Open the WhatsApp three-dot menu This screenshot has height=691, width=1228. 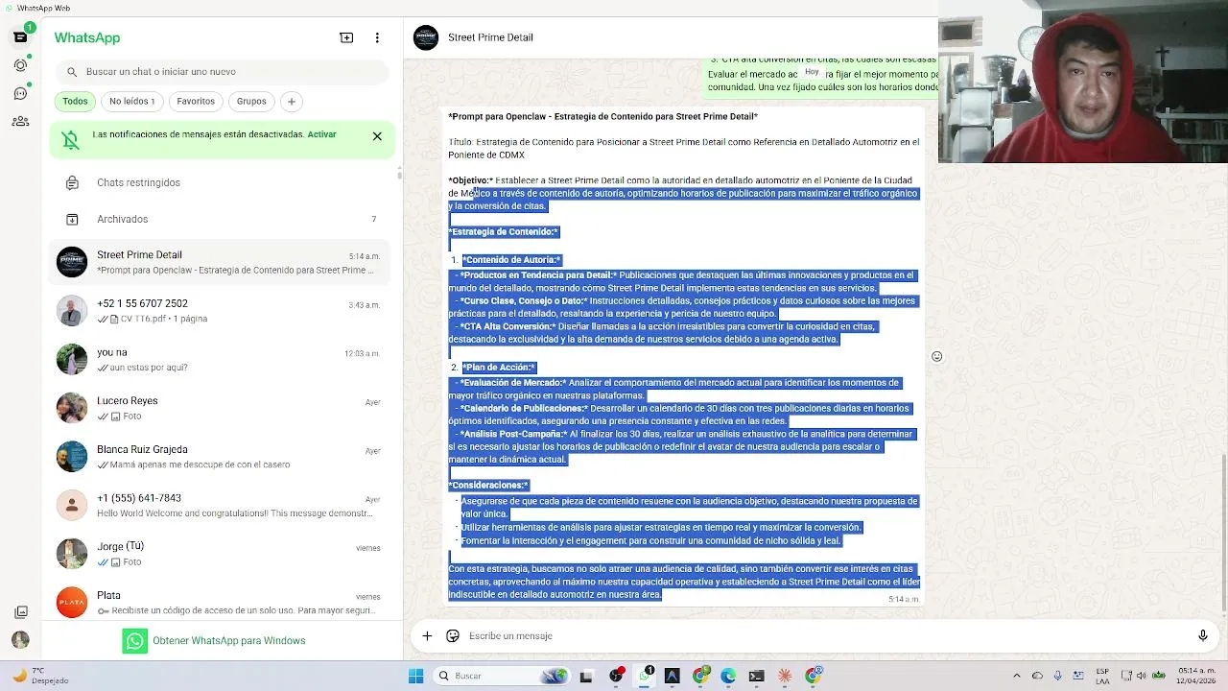[377, 37]
